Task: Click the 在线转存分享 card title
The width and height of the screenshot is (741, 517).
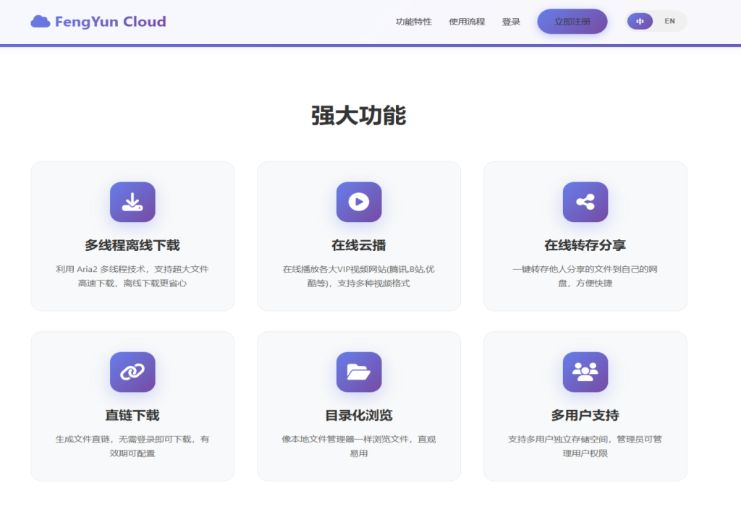Action: click(585, 245)
